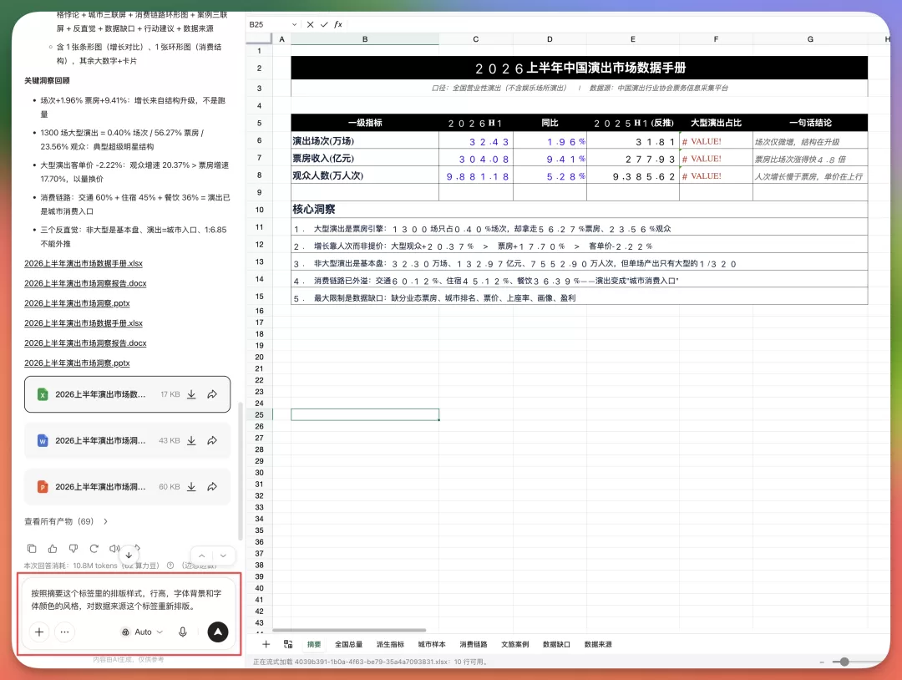The height and width of the screenshot is (680, 902).
Task: Adjust the spreadsheet zoom slider
Action: (844, 662)
